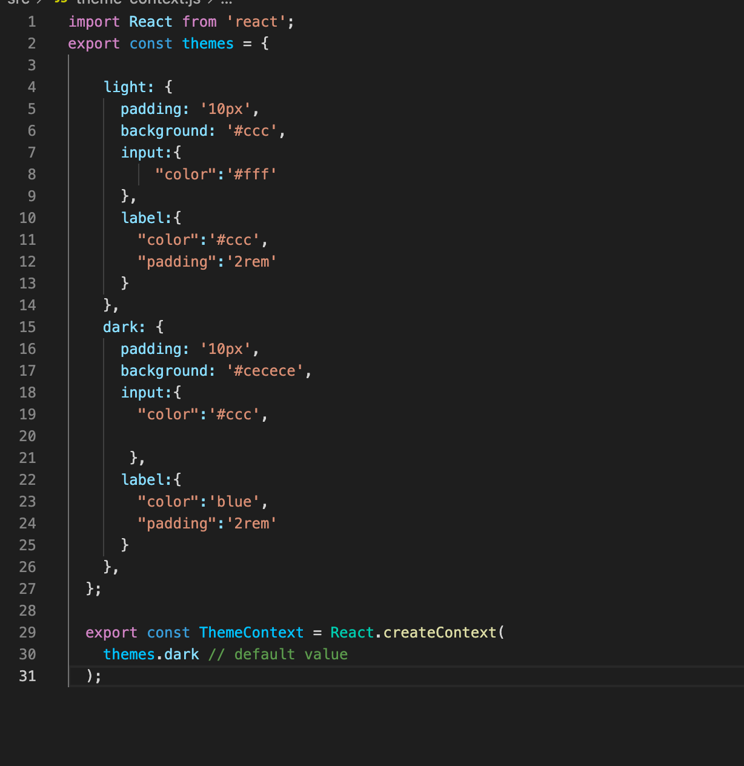The width and height of the screenshot is (744, 766).
Task: Select the themes constant on line 2
Action: [x=207, y=43]
